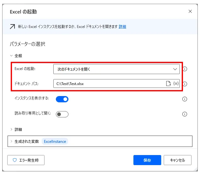Expand the 詳細 section
The width and height of the screenshot is (200, 172).
pyautogui.click(x=12, y=129)
